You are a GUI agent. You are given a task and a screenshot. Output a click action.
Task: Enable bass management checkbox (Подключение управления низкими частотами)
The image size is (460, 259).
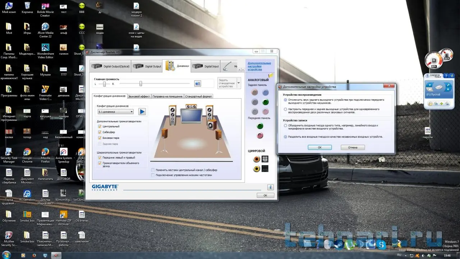pyautogui.click(x=153, y=175)
